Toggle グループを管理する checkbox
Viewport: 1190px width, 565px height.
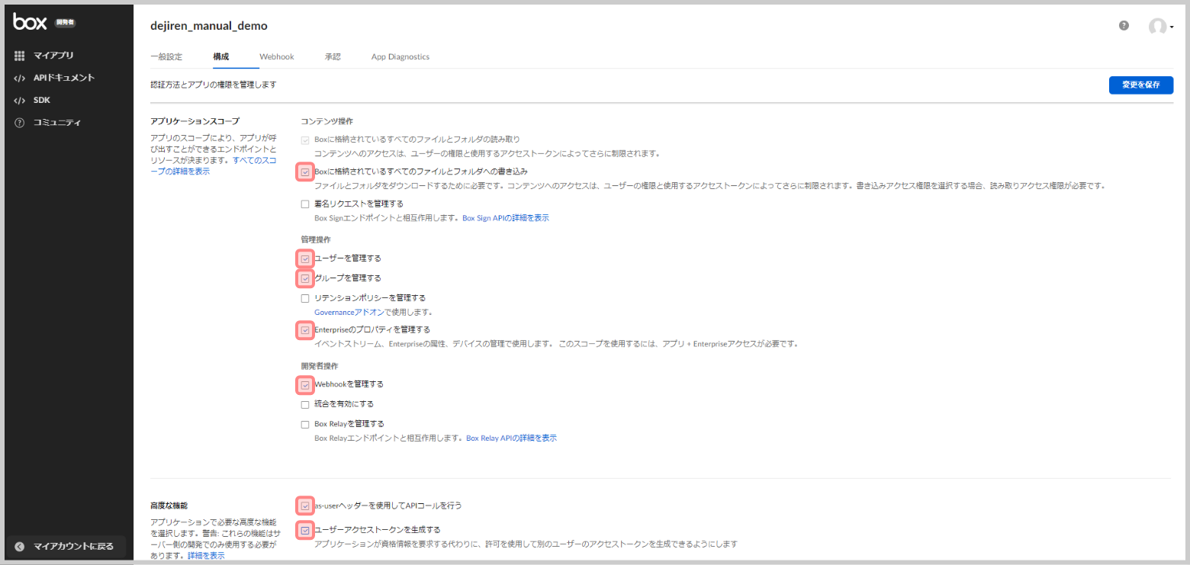305,278
